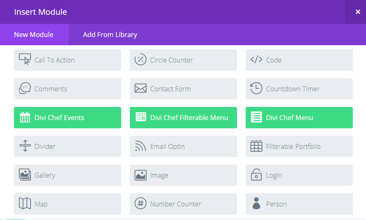The image size is (366, 220).
Task: Click the Contact Form envelope icon
Action: tap(141, 88)
